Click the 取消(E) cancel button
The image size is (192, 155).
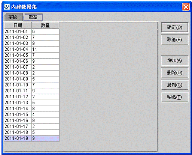tap(174, 40)
